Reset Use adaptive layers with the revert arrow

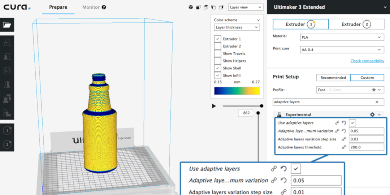[344, 123]
